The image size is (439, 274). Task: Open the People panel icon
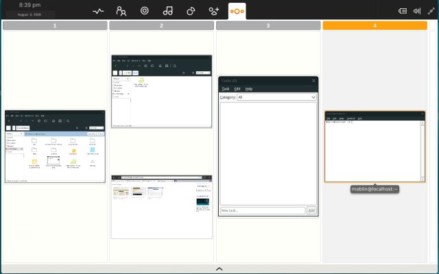(x=121, y=11)
